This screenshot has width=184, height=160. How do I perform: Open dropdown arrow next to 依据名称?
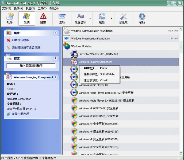90,18
